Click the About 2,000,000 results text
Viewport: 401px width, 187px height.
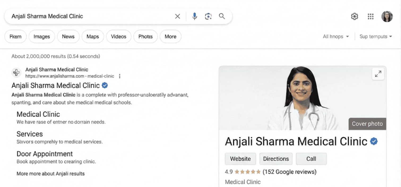click(x=56, y=56)
